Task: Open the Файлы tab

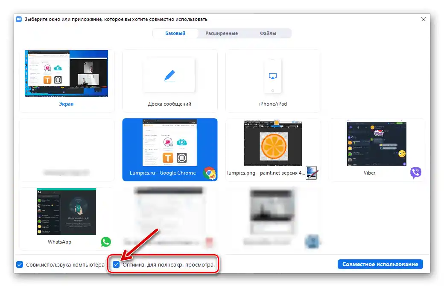Action: [x=268, y=33]
